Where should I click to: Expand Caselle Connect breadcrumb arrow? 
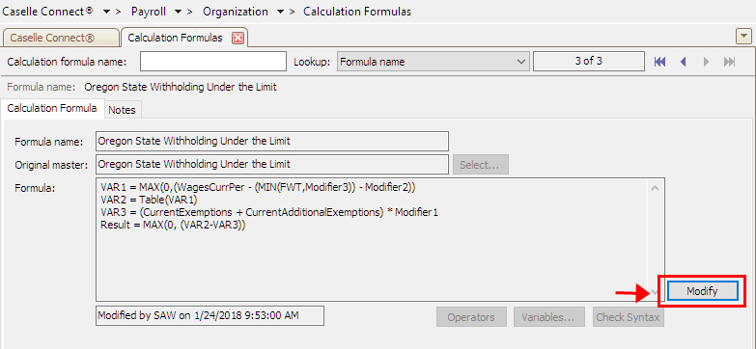coord(105,12)
